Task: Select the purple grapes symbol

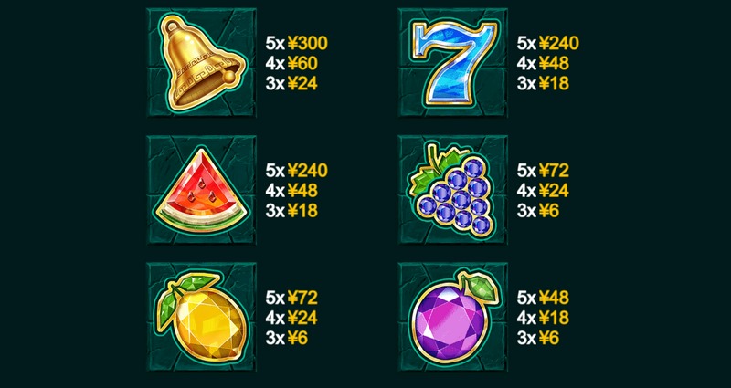Action: point(453,190)
